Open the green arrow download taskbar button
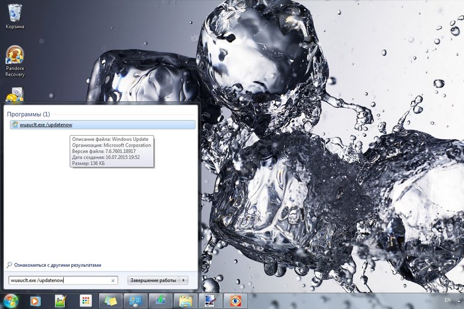The height and width of the screenshot is (309, 464). click(161, 301)
